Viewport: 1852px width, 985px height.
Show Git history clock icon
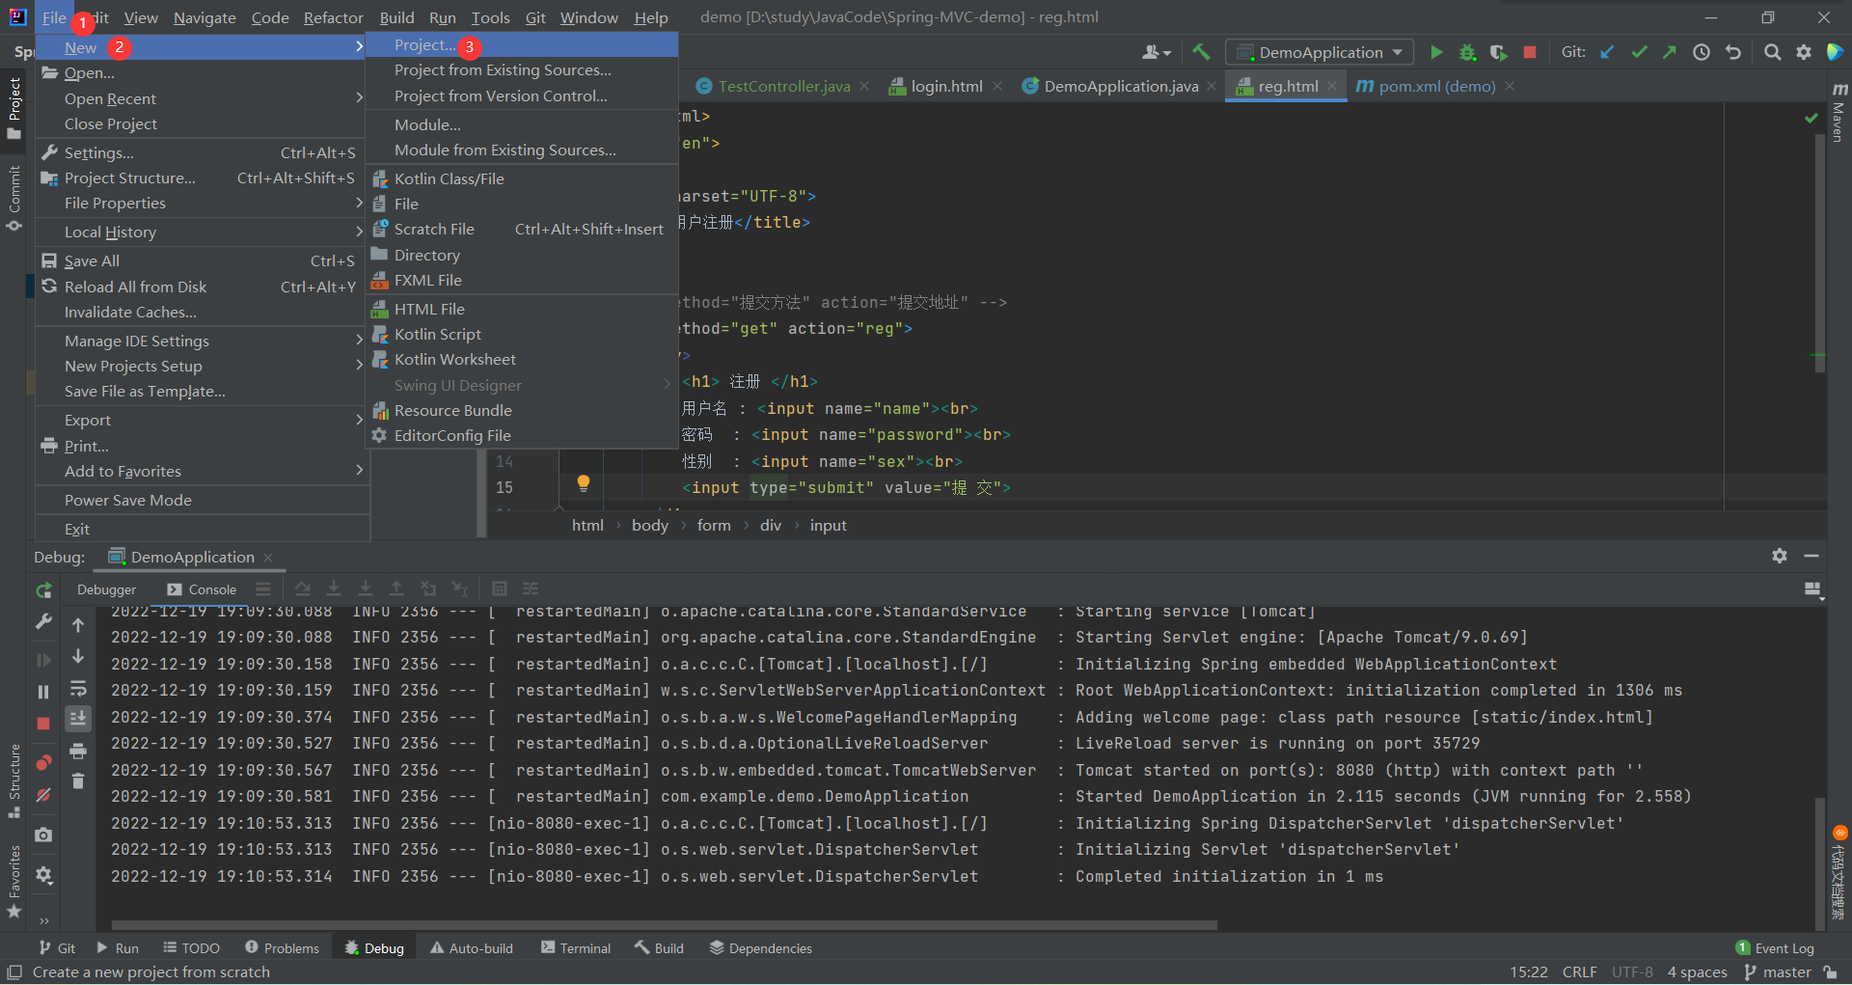1702,52
